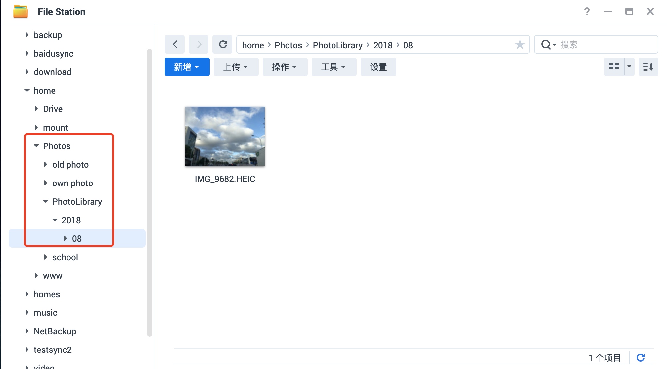Select the baidusync folder in tree

54,54
